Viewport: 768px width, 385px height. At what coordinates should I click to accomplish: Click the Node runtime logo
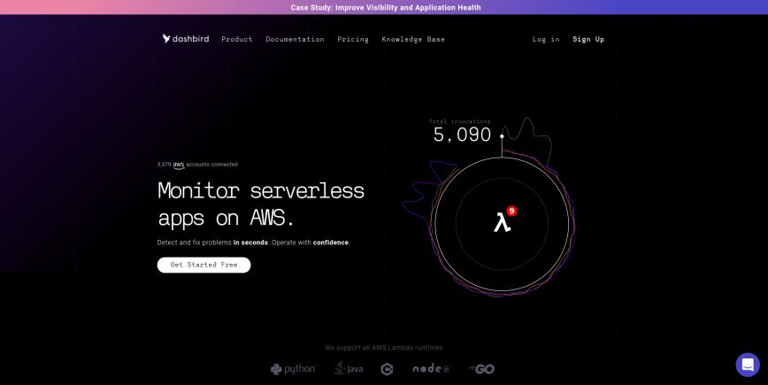431,368
